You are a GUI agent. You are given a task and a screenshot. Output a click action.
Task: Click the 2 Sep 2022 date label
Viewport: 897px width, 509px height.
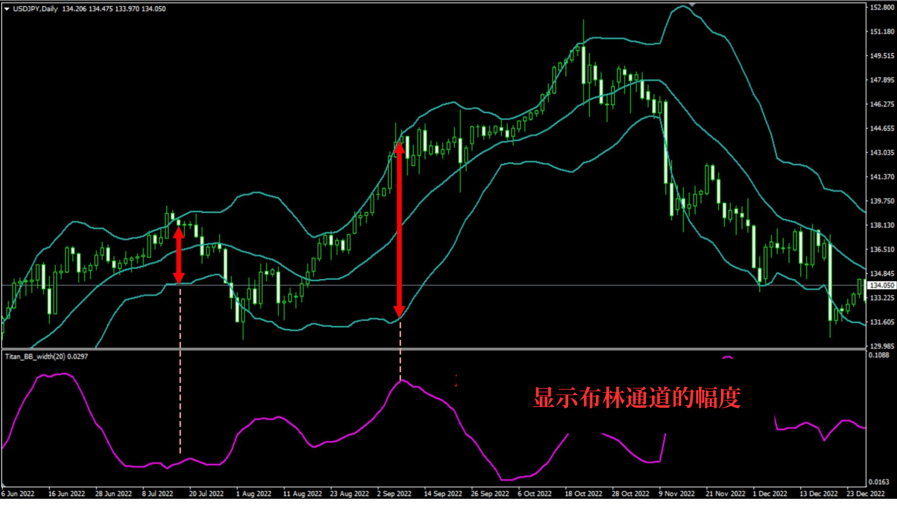click(x=394, y=493)
